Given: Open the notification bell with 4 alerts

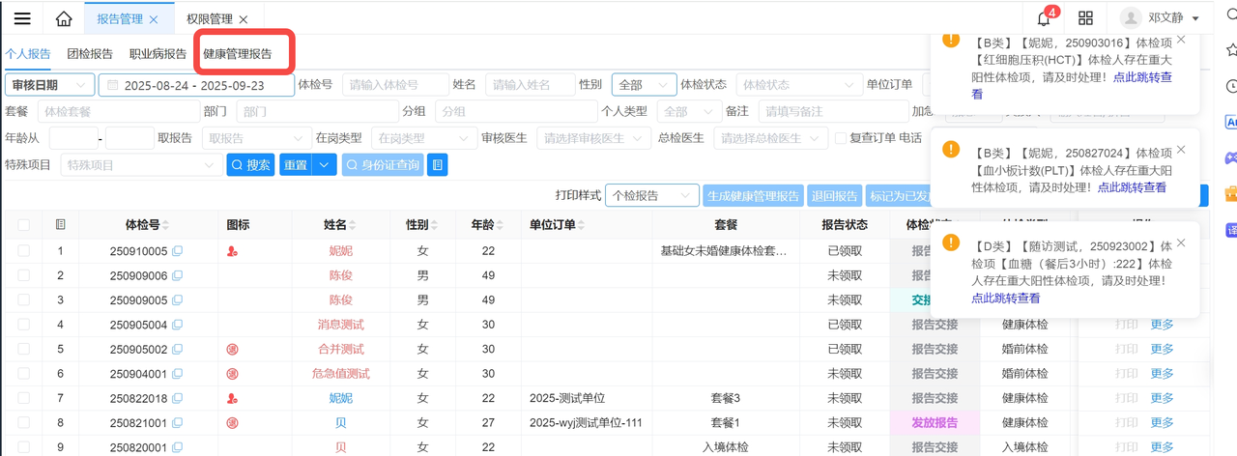Looking at the screenshot, I should [x=1044, y=18].
